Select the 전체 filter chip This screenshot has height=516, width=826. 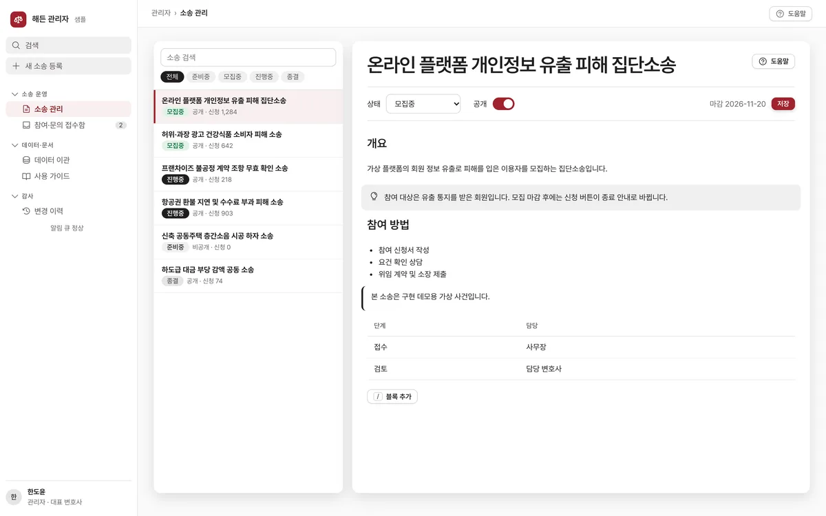click(172, 77)
